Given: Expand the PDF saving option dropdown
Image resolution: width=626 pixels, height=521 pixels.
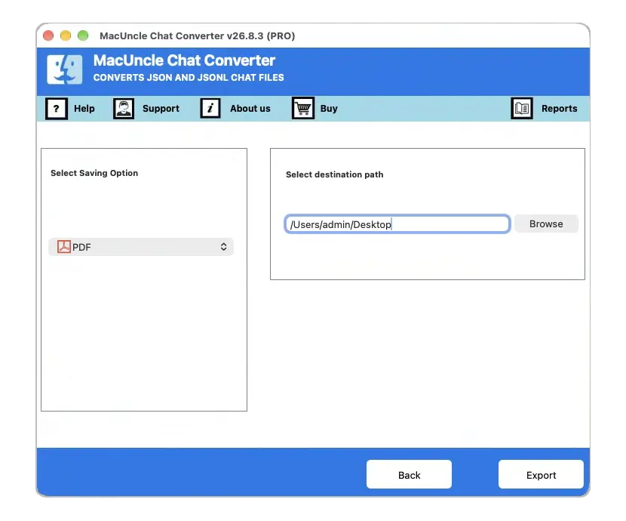Looking at the screenshot, I should coord(141,247).
